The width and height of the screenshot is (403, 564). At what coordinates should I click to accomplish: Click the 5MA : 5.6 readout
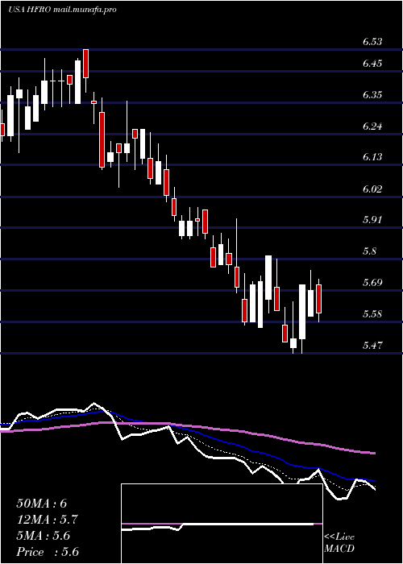coord(44,536)
